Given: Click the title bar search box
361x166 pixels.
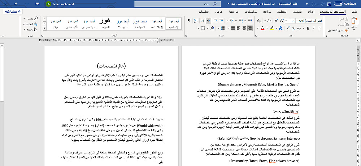Looking at the screenshot, I should [x=177, y=4].
